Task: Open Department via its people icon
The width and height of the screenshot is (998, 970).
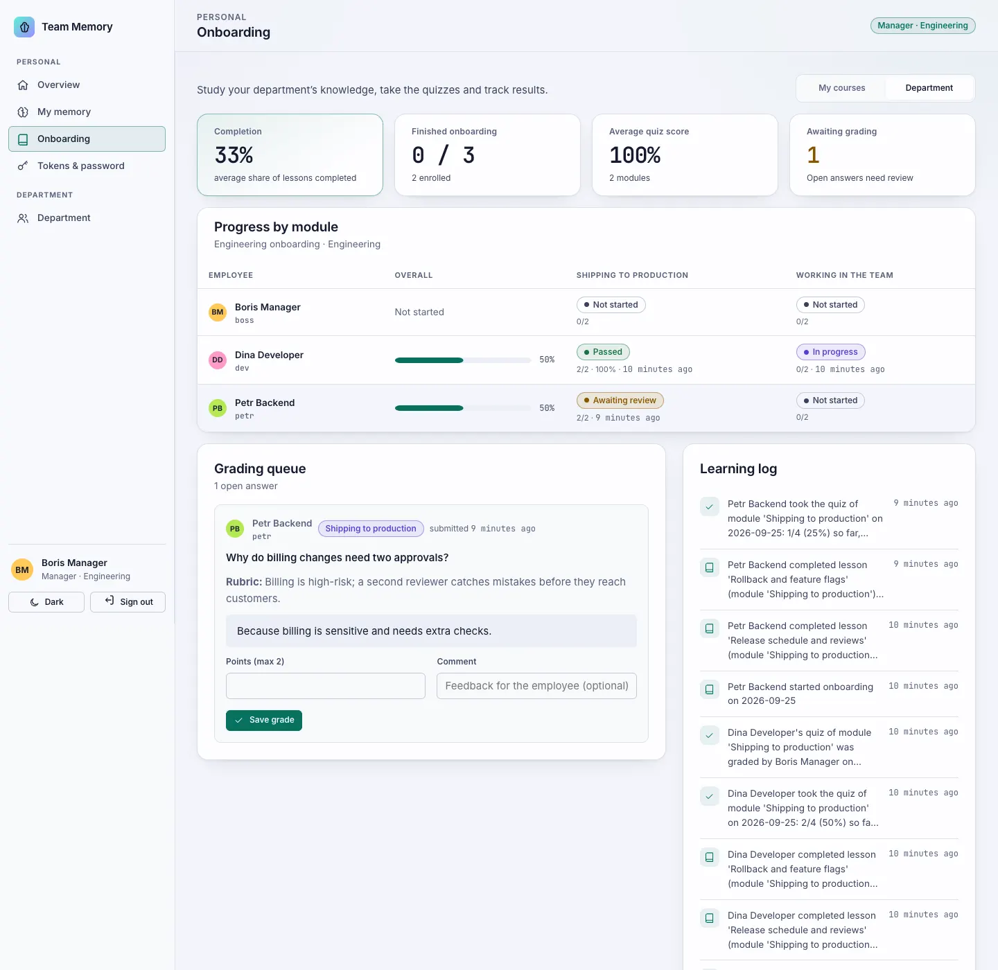Action: [23, 218]
